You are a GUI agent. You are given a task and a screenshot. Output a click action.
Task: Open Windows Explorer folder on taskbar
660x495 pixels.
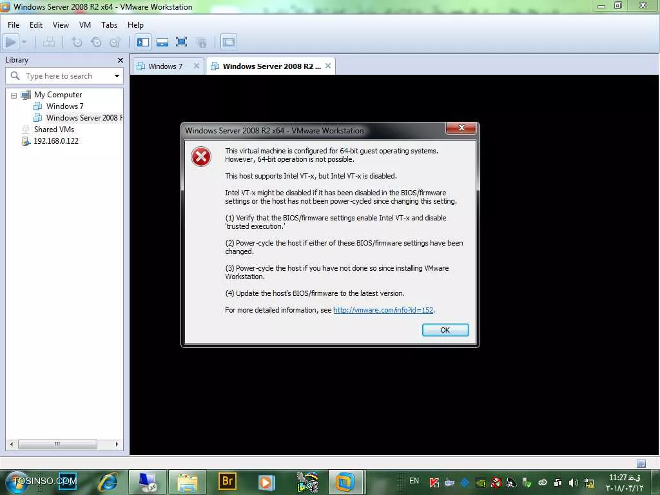pos(188,482)
